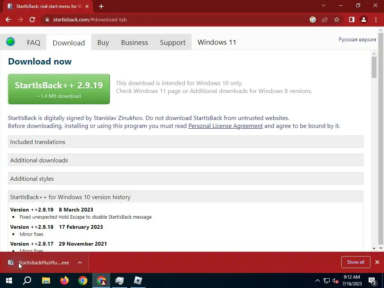This screenshot has height=288, width=384.
Task: Open the Windows Start menu
Action: (9, 280)
